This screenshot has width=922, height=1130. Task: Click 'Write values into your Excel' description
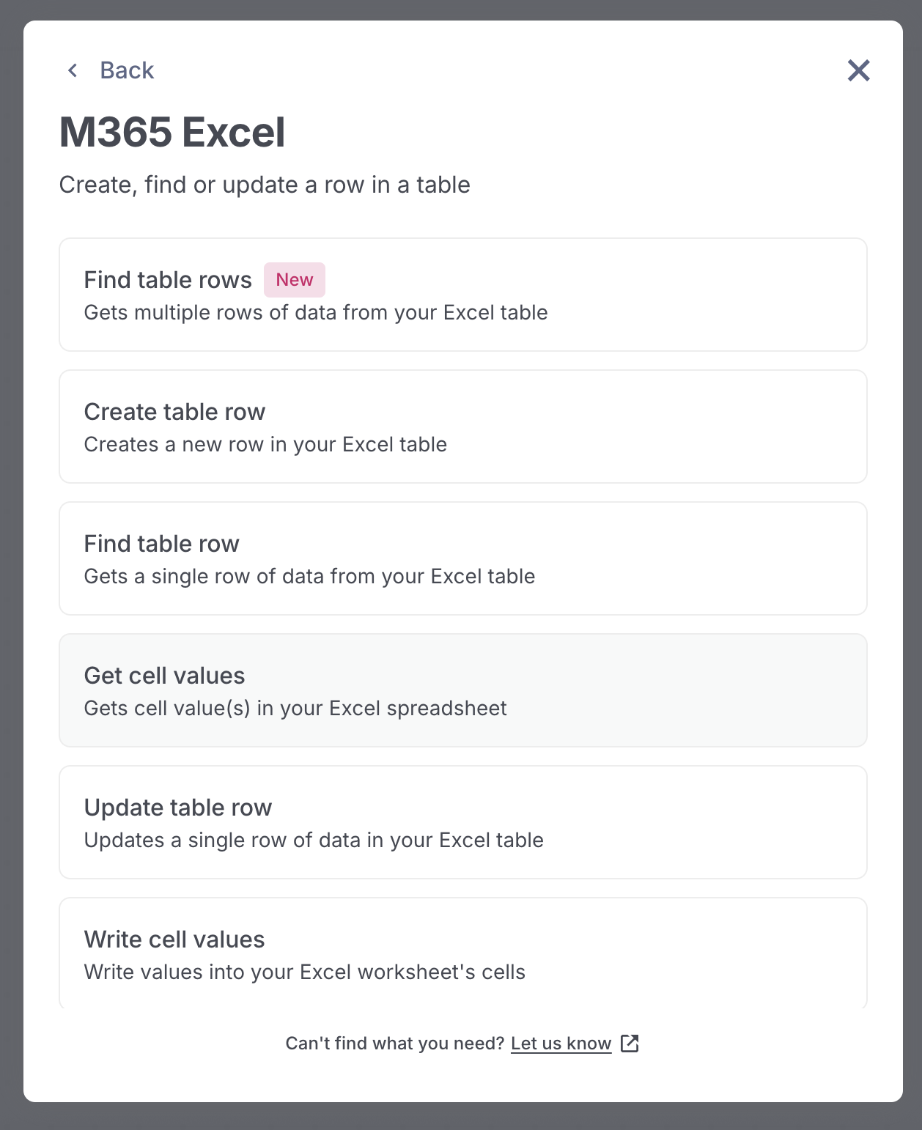pyautogui.click(x=305, y=972)
